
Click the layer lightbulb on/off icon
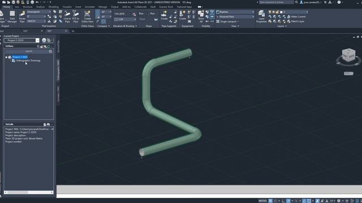[x=270, y=12]
